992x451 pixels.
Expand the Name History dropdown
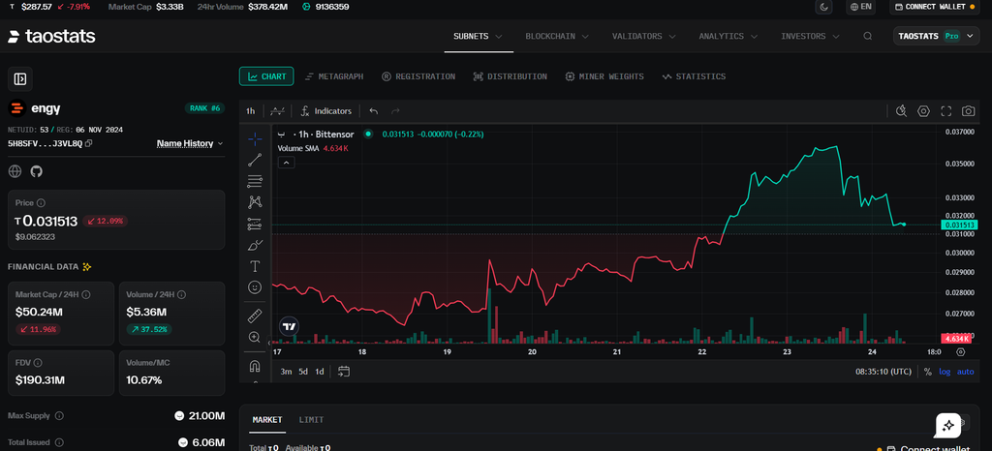[x=190, y=143]
